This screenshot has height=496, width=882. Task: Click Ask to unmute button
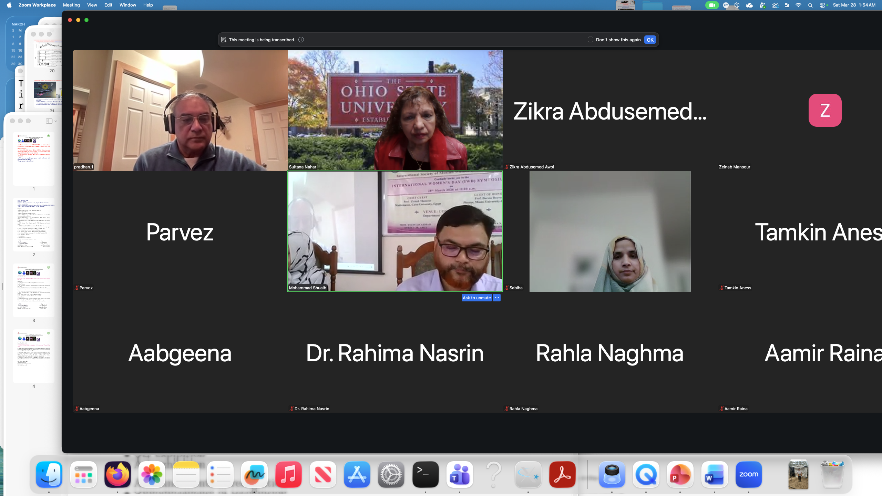(x=476, y=298)
